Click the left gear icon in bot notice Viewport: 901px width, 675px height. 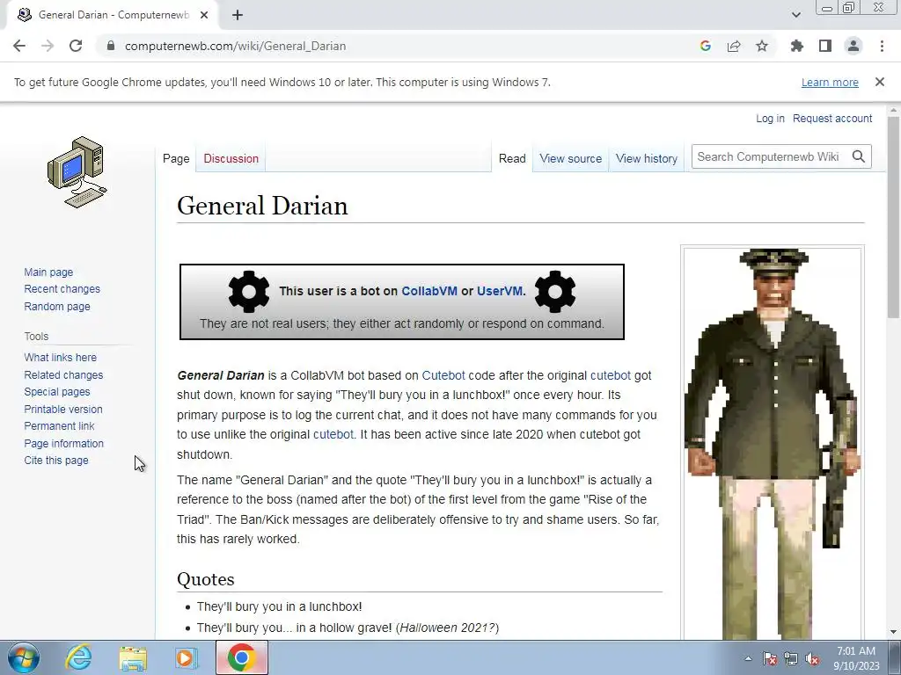(249, 291)
